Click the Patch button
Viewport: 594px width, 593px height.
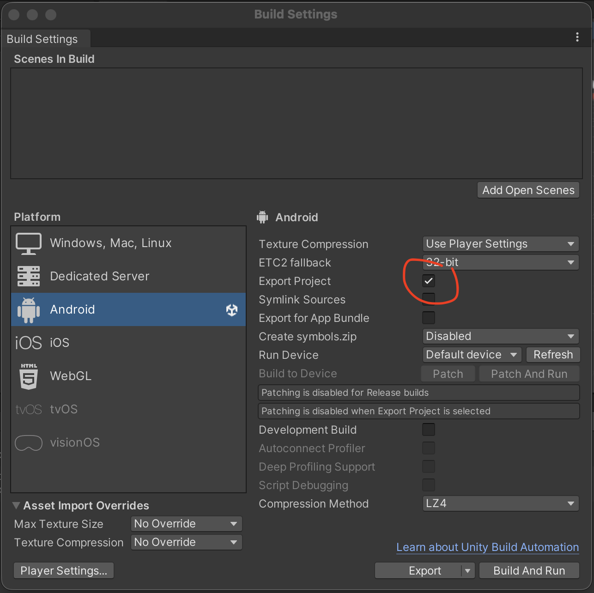448,374
